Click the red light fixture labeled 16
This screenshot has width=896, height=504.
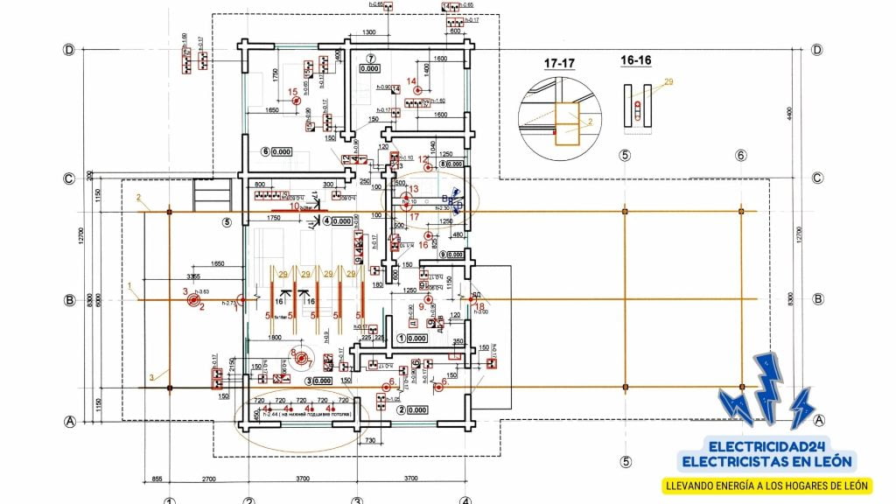(x=428, y=235)
